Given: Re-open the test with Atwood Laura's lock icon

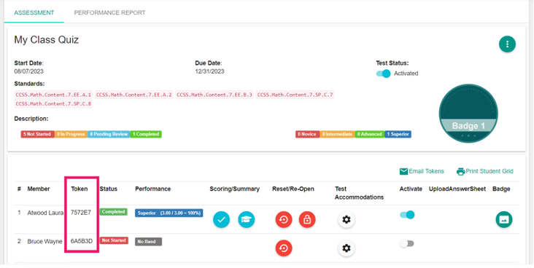Looking at the screenshot, I should [x=307, y=220].
